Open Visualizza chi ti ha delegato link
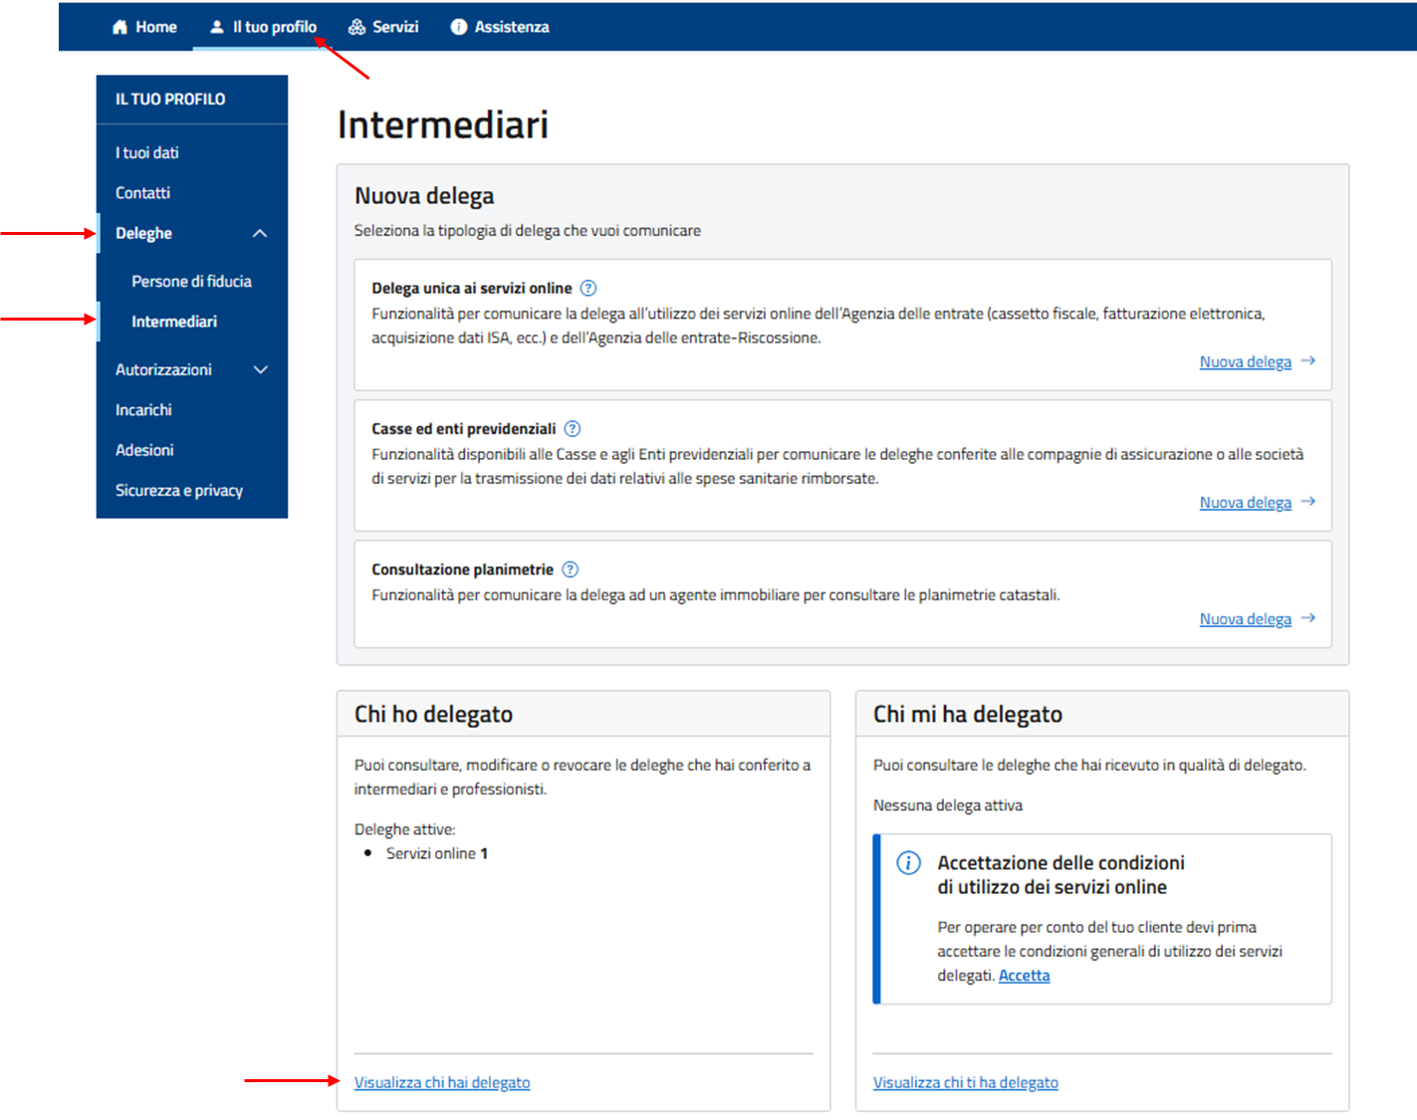The height and width of the screenshot is (1120, 1417). coord(965,1082)
